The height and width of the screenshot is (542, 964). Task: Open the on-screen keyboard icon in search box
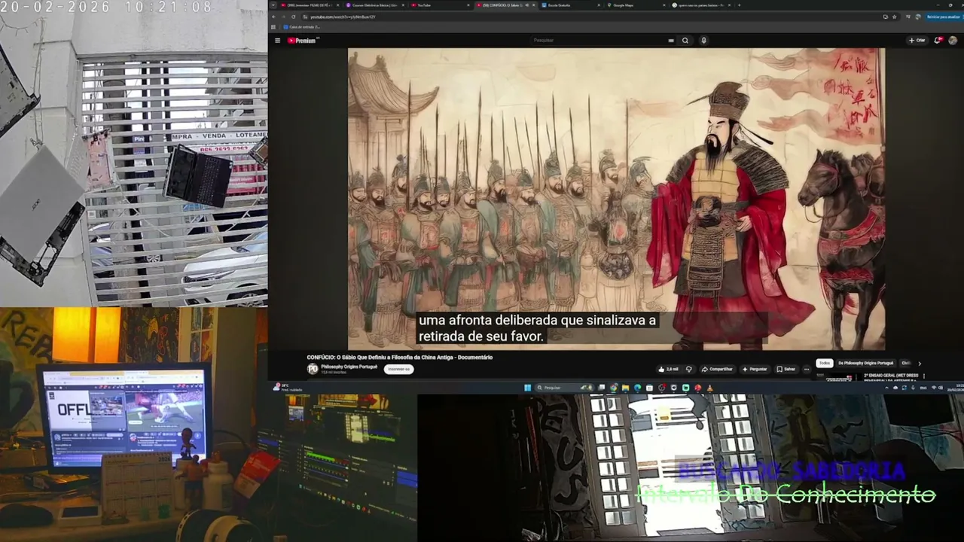pyautogui.click(x=671, y=41)
